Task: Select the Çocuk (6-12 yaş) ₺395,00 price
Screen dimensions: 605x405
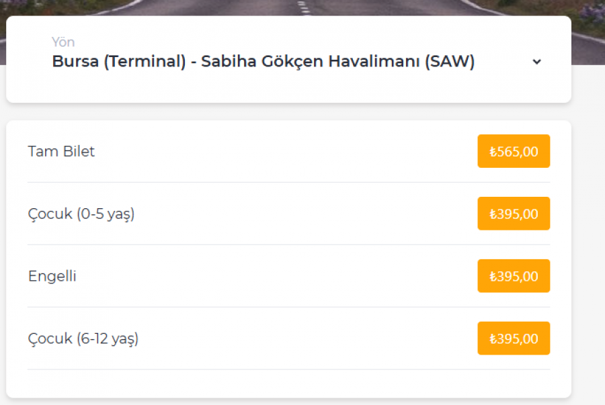Action: [x=514, y=339]
